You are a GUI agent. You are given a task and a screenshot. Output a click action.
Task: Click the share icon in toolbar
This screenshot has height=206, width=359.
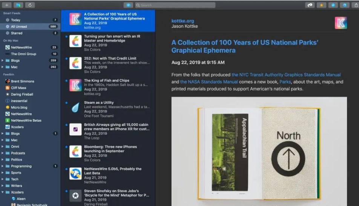(x=356, y=5)
